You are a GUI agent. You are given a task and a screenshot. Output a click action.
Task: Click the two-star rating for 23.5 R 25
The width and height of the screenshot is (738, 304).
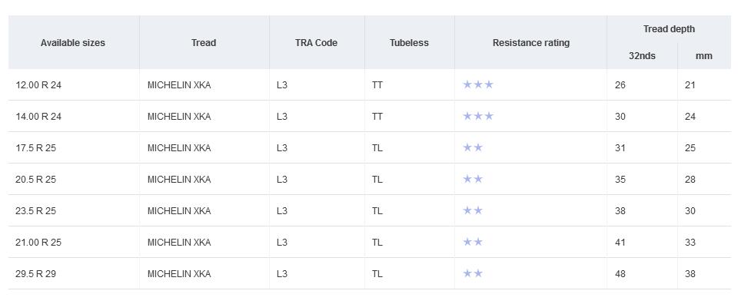(x=473, y=210)
